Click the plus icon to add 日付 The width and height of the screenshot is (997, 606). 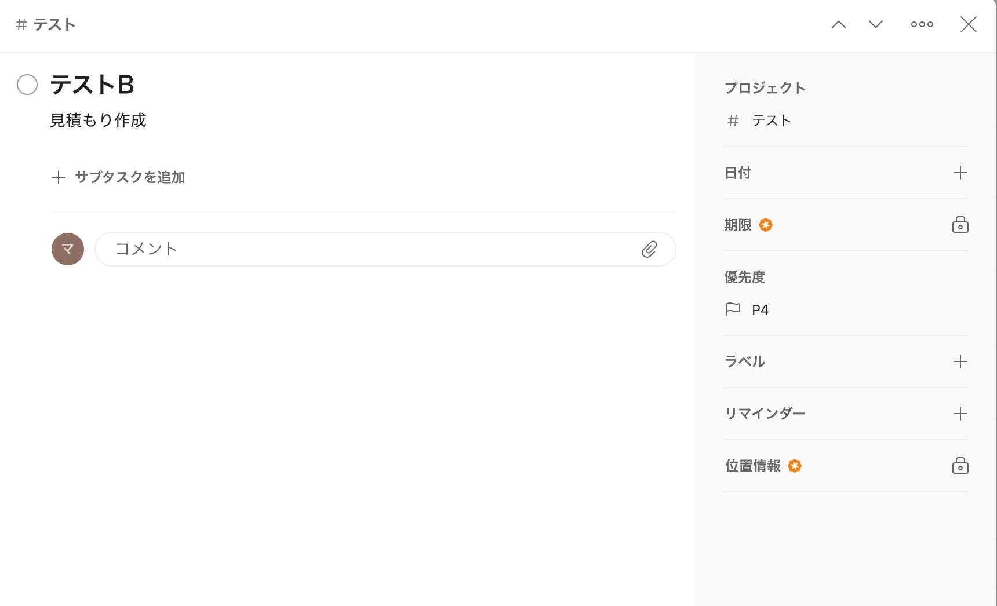[960, 173]
